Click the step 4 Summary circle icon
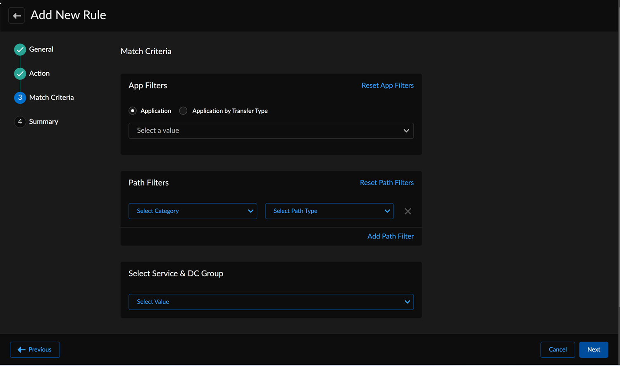The image size is (620, 366). tap(20, 121)
